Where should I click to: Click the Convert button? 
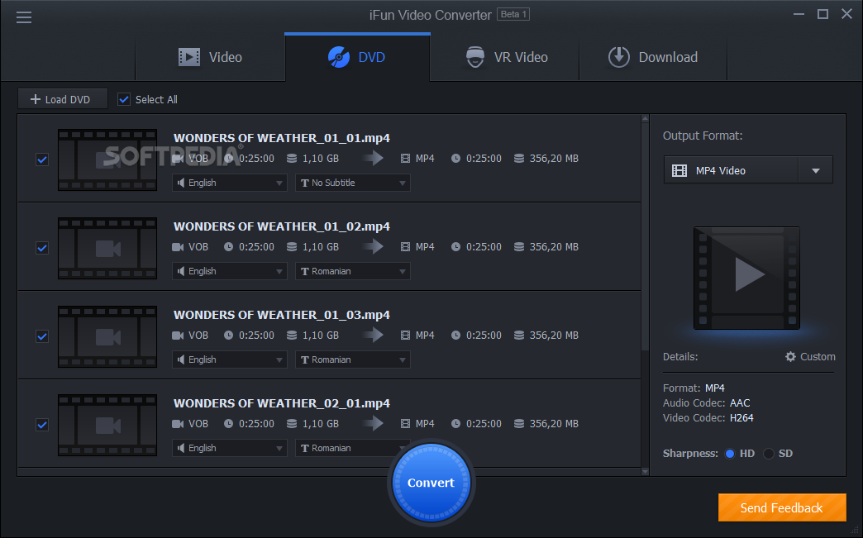431,483
